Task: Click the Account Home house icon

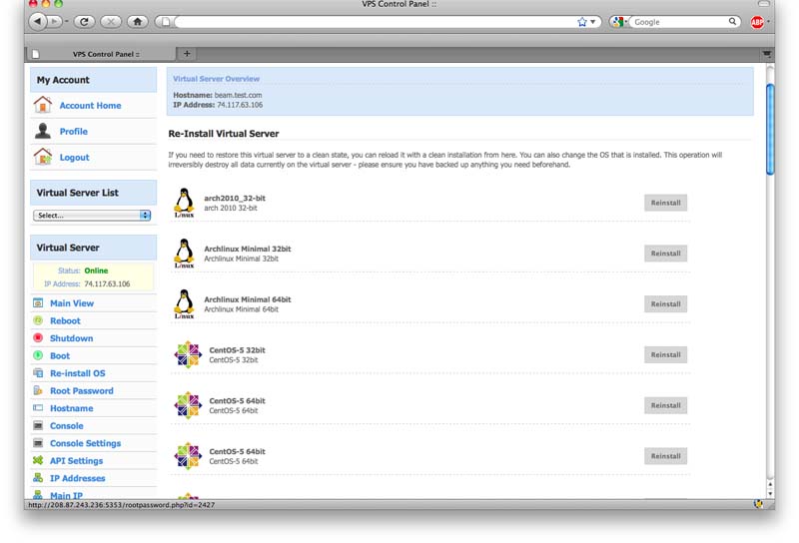Action: pos(42,105)
